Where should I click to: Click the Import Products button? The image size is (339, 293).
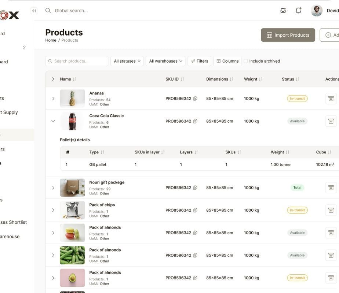tap(288, 35)
